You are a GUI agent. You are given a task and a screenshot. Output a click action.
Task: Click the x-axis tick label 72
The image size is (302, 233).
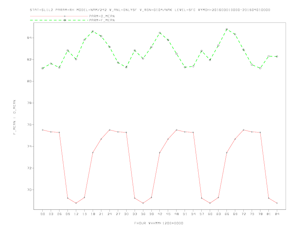pos(244,214)
